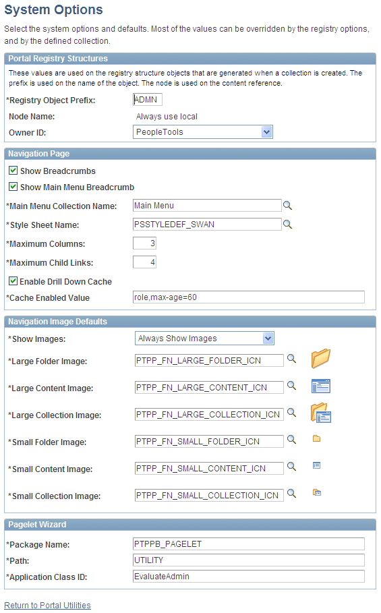
Task: Click the Style Sheet Name field
Action: (207, 225)
